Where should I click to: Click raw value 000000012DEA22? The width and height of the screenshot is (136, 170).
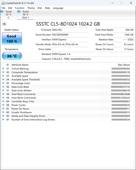(120, 98)
